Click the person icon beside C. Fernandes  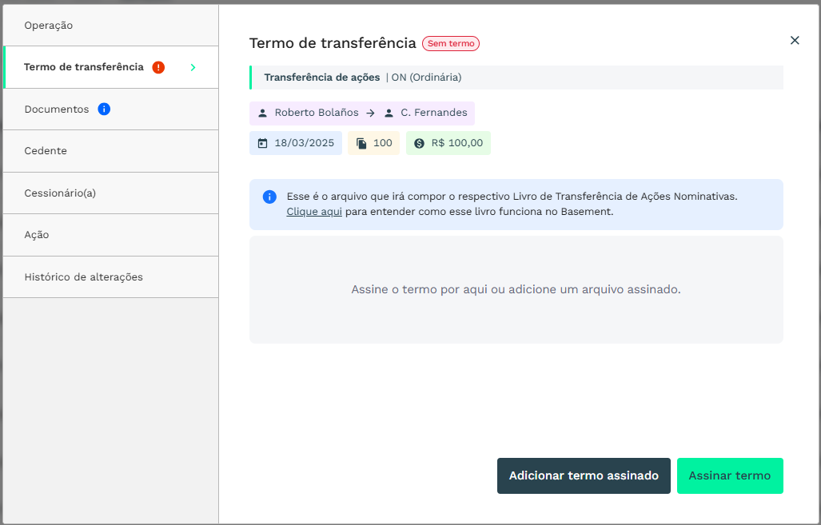[x=389, y=113]
